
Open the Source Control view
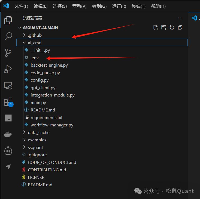tap(8, 52)
